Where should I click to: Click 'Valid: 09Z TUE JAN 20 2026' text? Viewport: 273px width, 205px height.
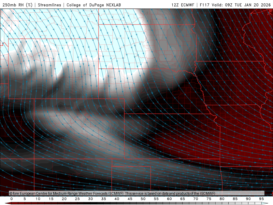[x=241, y=5]
